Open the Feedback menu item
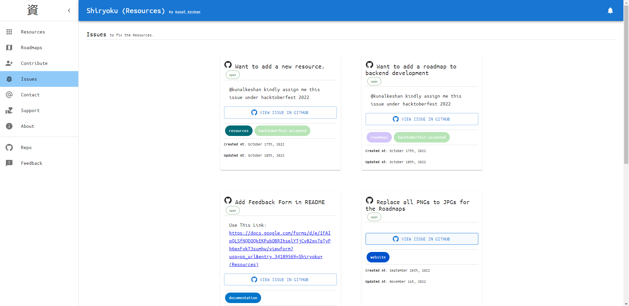Viewport: 629px width, 306px height. click(39, 163)
